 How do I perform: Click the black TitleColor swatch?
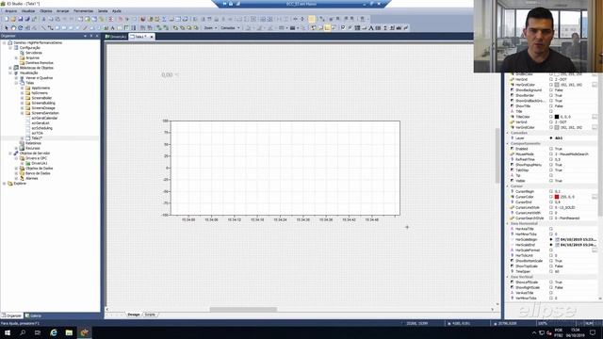click(x=557, y=117)
